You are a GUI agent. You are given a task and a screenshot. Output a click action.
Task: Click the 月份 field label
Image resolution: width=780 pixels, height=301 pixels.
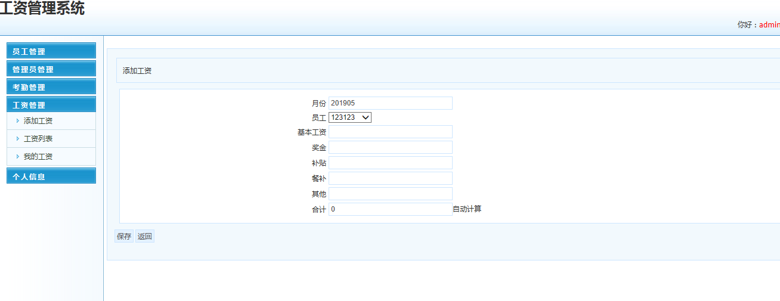pyautogui.click(x=319, y=104)
